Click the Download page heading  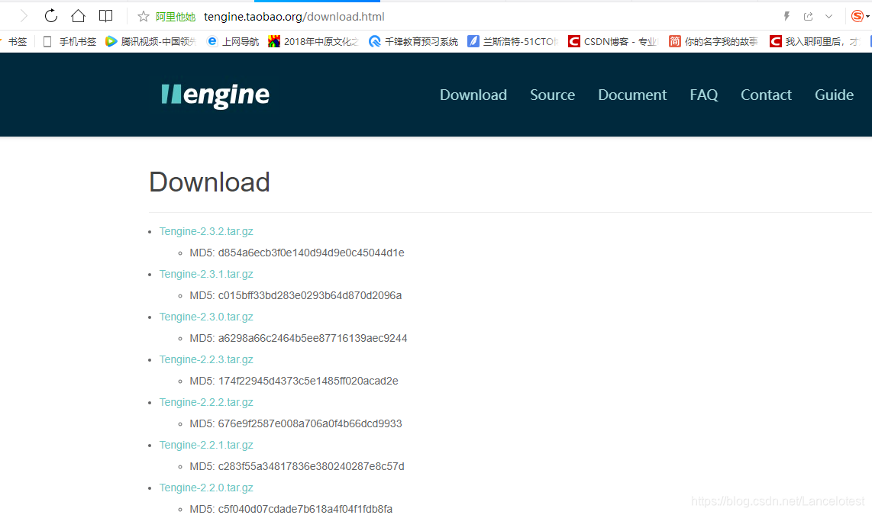coord(209,182)
